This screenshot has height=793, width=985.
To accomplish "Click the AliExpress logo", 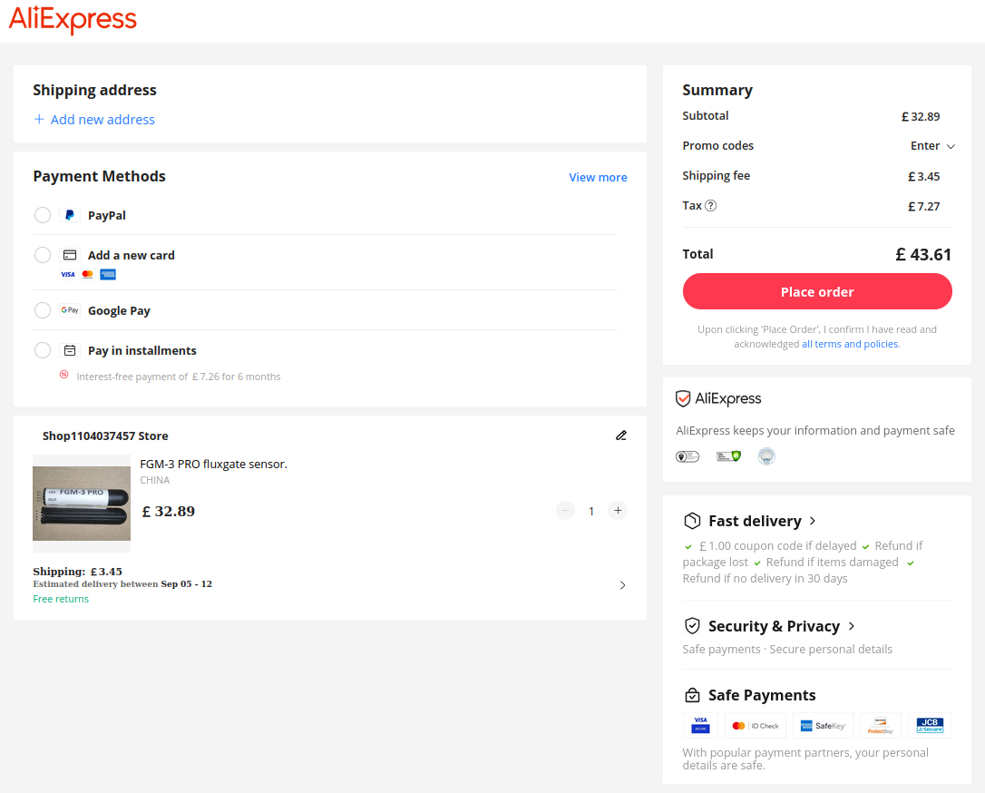I will point(73,20).
